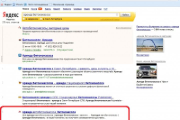Open the blue link below the video description
This screenshot has width=180, height=120.
pyautogui.click(x=144, y=87)
